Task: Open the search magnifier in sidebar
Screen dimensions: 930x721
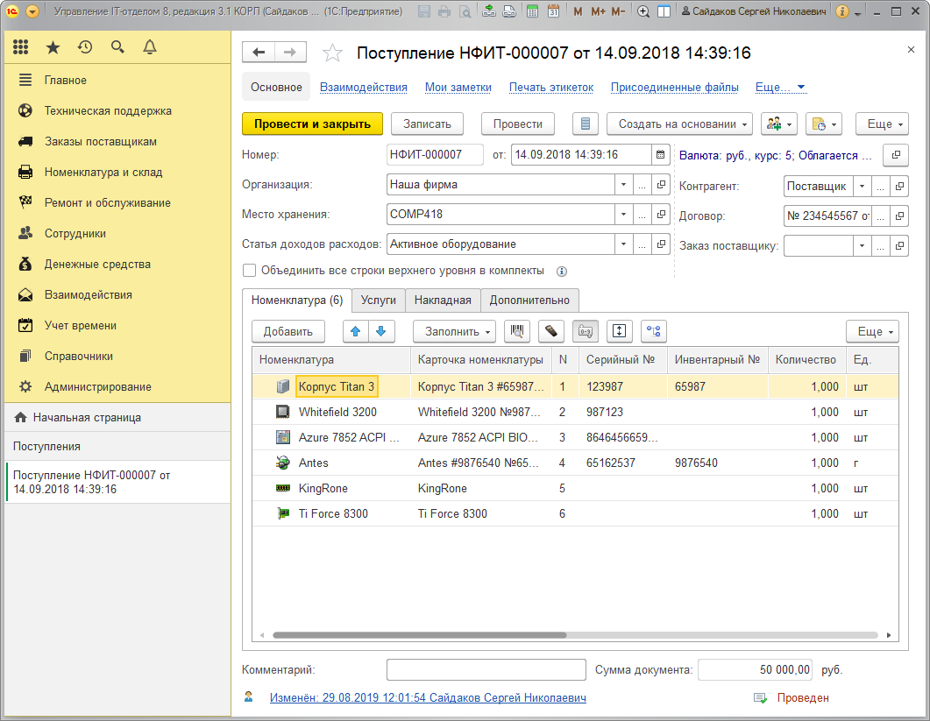Action: coord(117,47)
